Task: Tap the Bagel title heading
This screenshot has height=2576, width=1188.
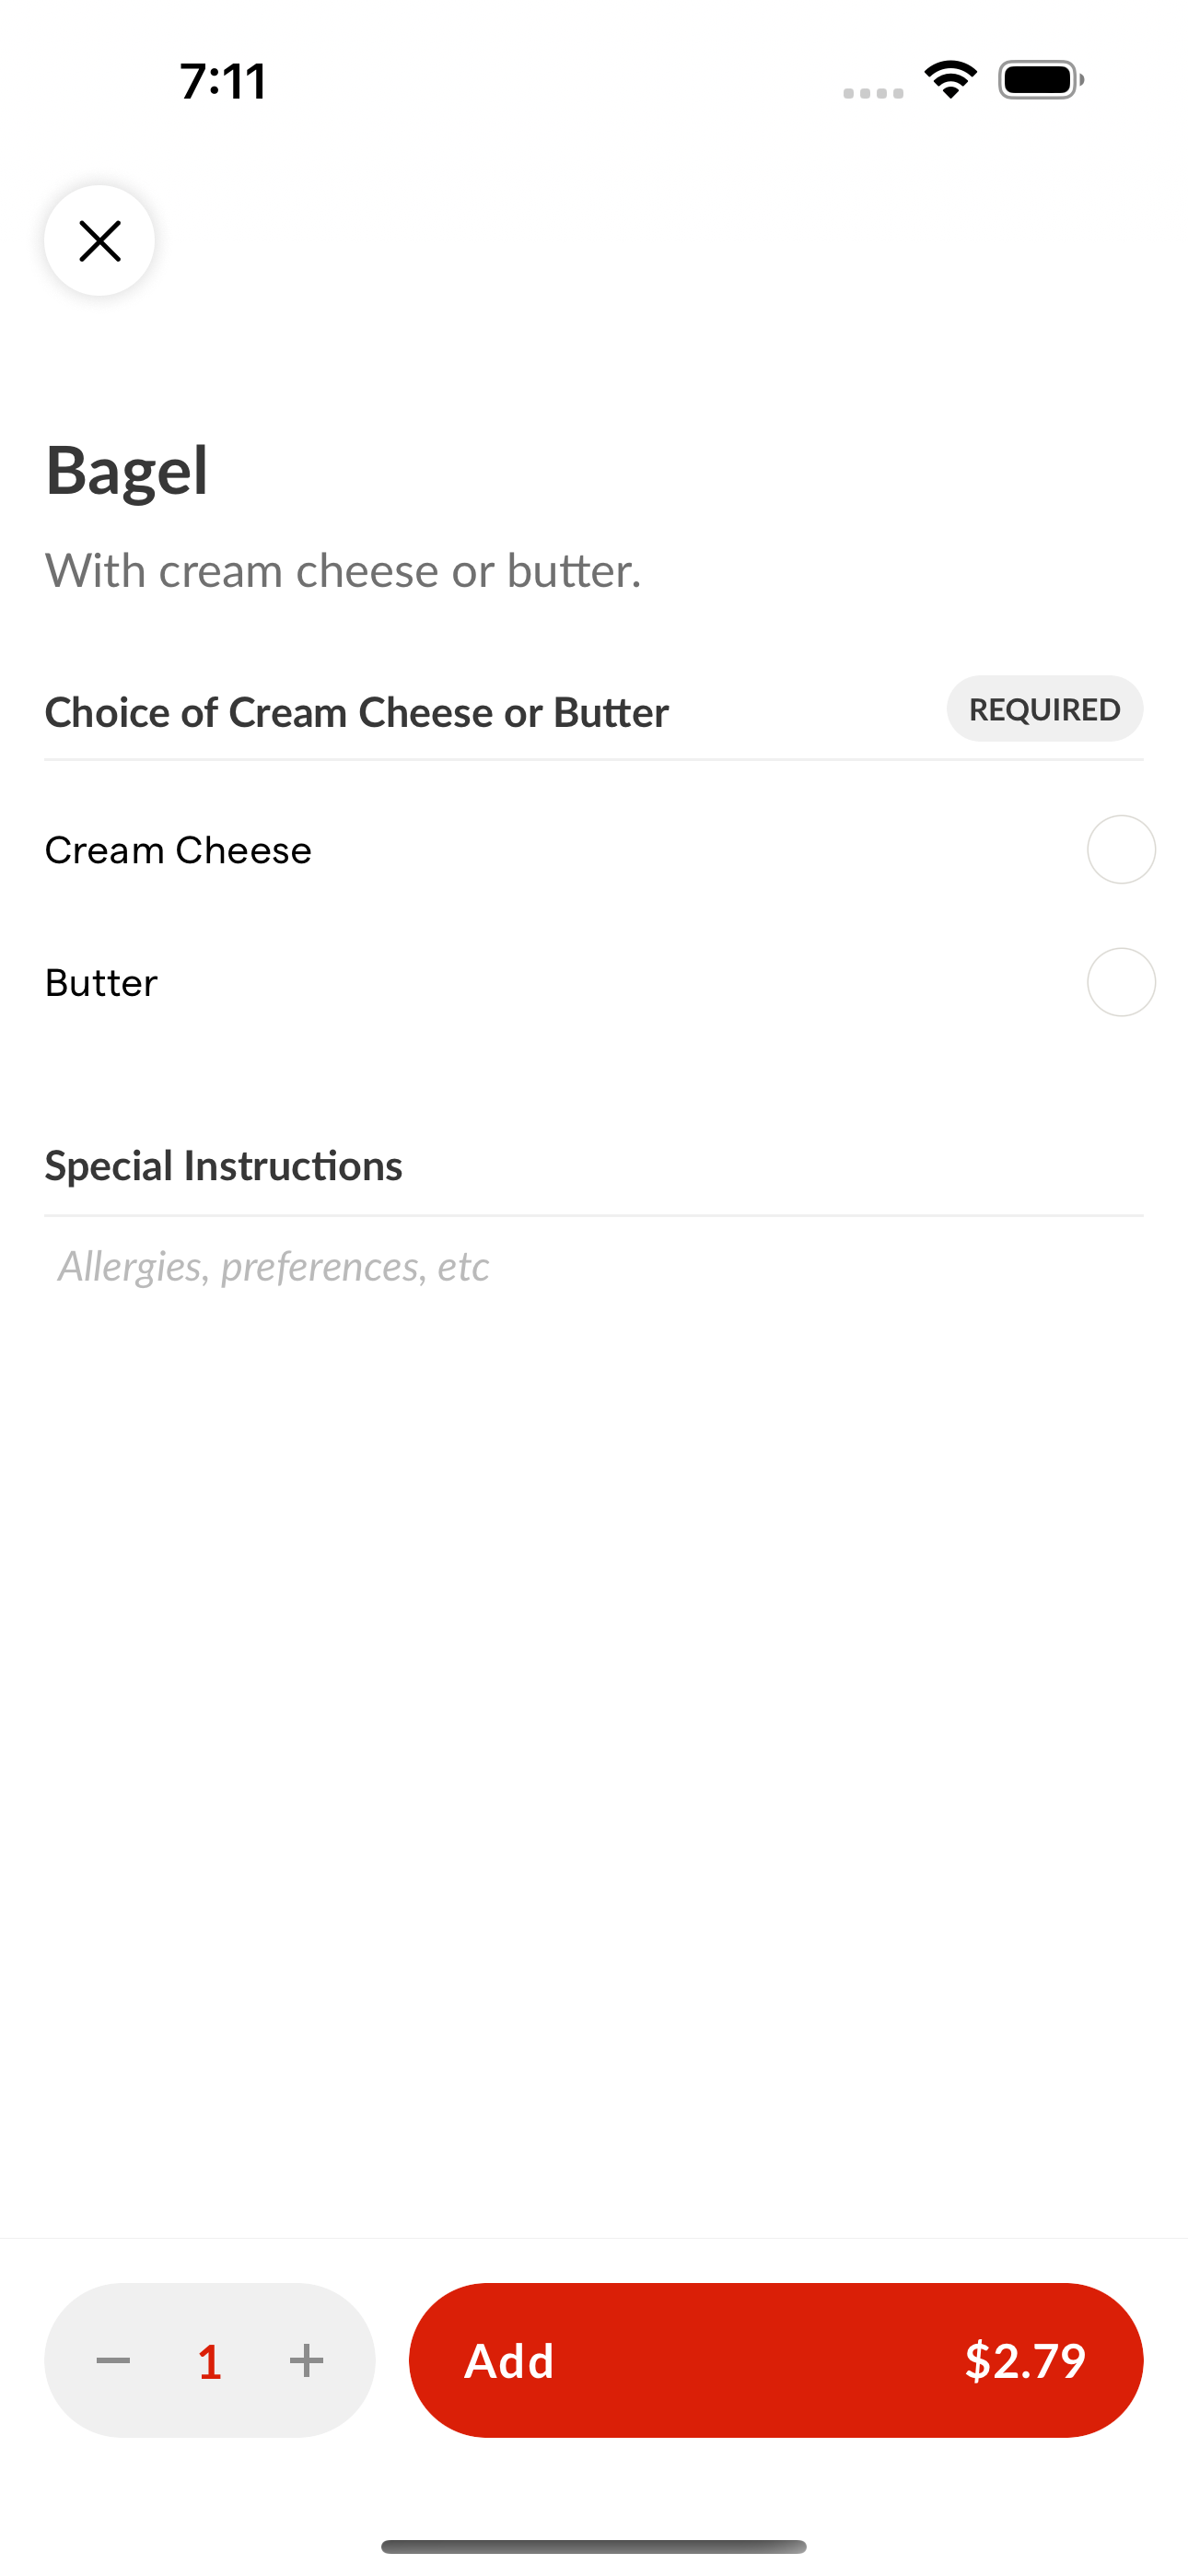Action: [x=127, y=470]
